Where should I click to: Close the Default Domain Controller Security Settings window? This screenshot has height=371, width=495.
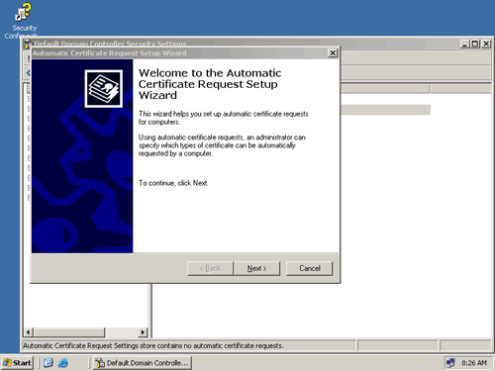pyautogui.click(x=486, y=44)
